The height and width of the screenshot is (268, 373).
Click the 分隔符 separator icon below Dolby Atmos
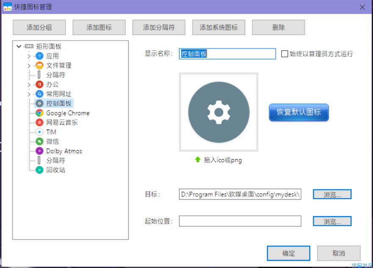39,160
